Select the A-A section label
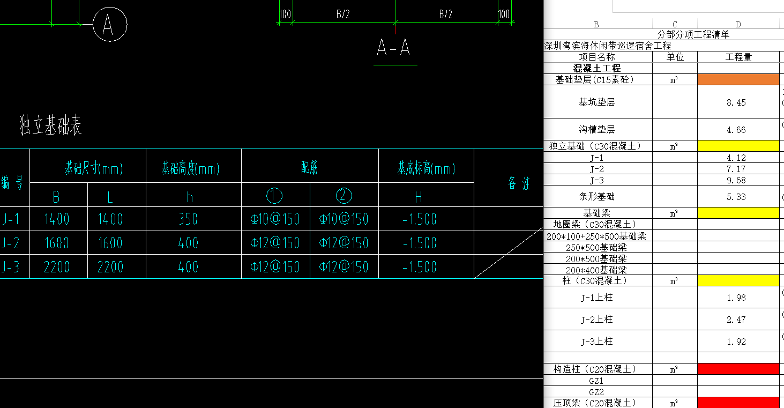 [393, 48]
